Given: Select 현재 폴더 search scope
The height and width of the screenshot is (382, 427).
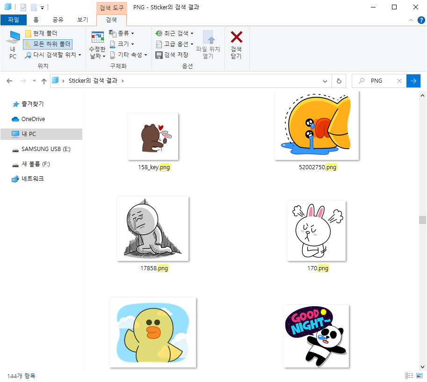Looking at the screenshot, I should coord(42,33).
